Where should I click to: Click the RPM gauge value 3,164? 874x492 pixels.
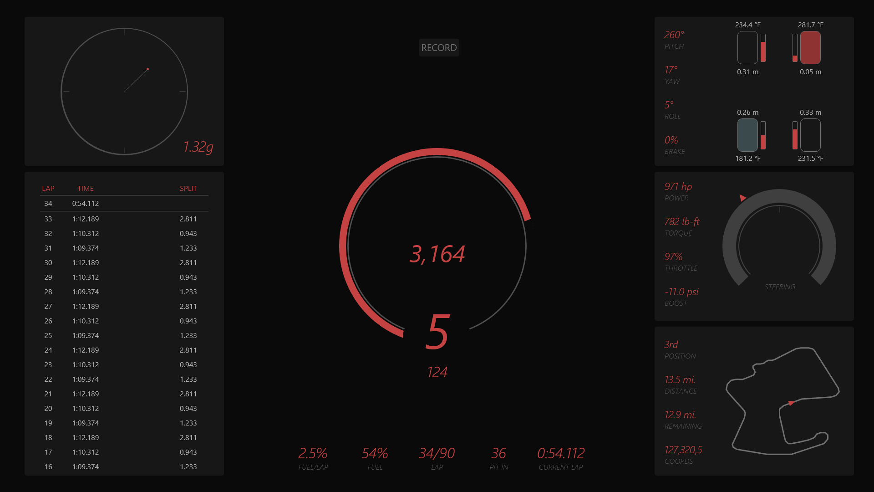(437, 254)
